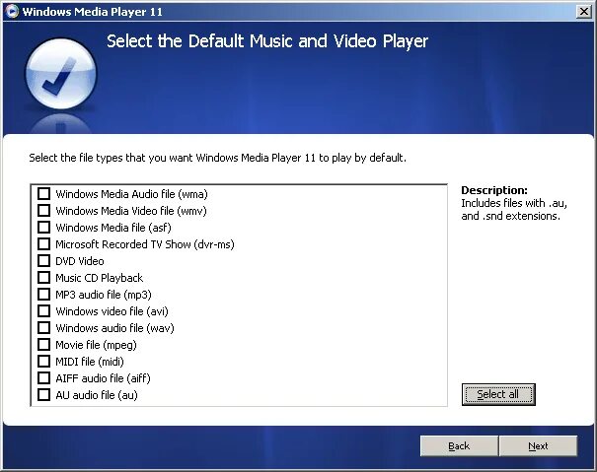Image resolution: width=597 pixels, height=472 pixels.
Task: Select the 'Windows audio file (wav)' label
Action: point(115,328)
